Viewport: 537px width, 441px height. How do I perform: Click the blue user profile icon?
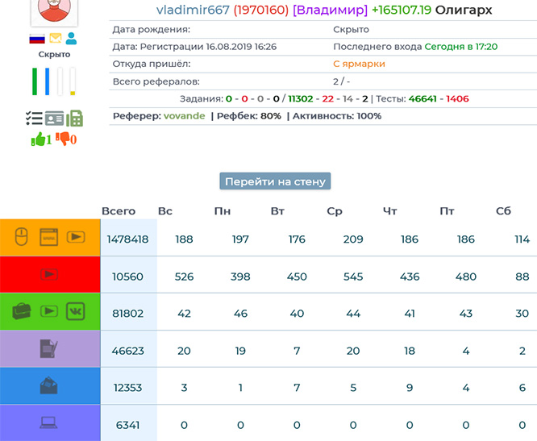tap(72, 38)
